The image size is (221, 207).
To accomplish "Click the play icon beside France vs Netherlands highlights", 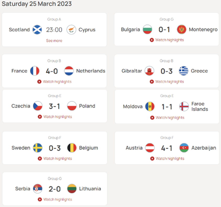I will [x=40, y=82].
